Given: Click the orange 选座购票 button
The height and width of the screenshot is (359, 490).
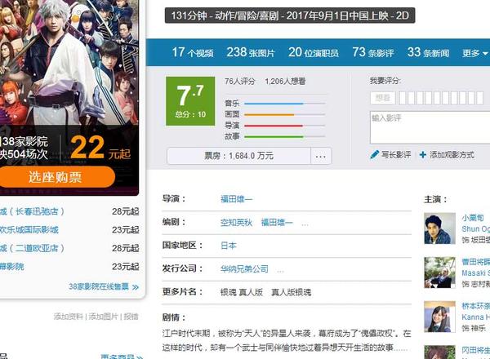Looking at the screenshot, I should [x=56, y=177].
